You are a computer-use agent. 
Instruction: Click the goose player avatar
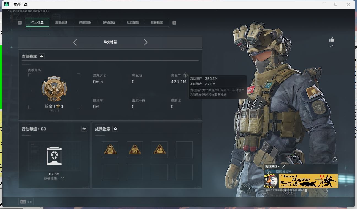tap(271, 181)
